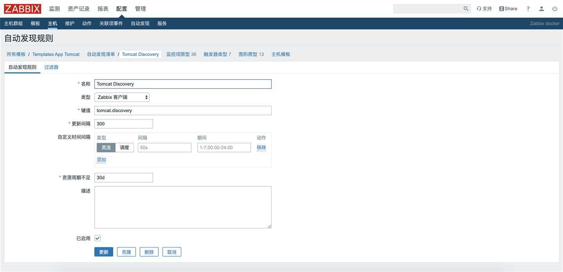This screenshot has height=272, width=563.
Task: Focus the top search field
Action: (427, 9)
